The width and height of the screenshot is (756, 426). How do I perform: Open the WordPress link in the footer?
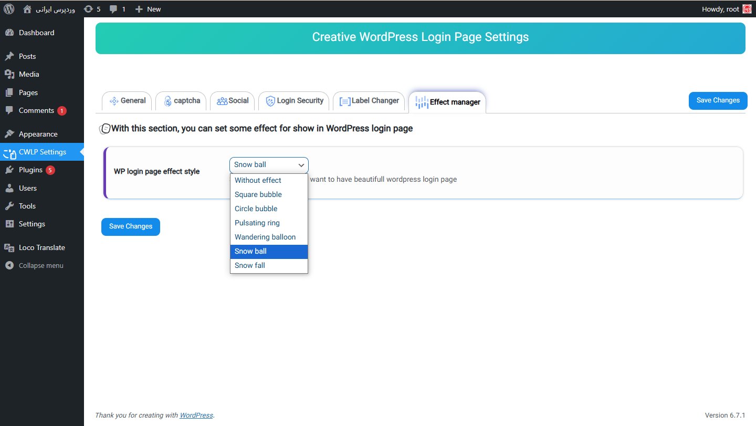[196, 415]
